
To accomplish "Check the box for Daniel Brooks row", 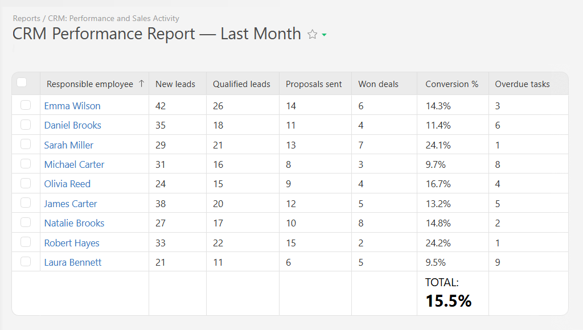I will [26, 125].
